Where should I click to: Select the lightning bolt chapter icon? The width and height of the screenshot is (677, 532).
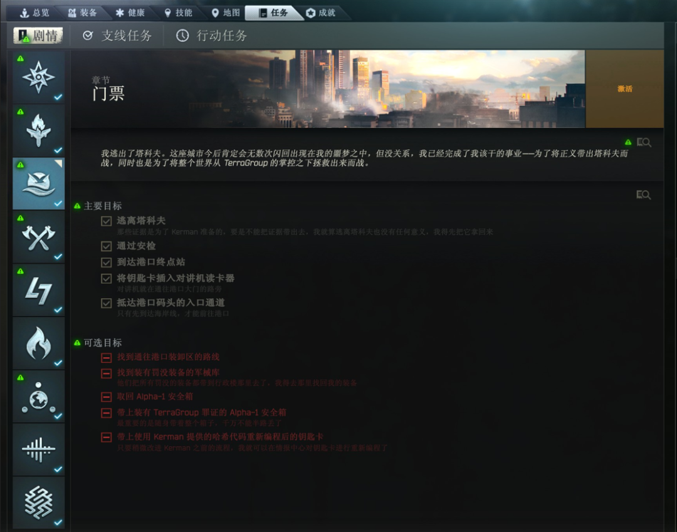(x=38, y=290)
